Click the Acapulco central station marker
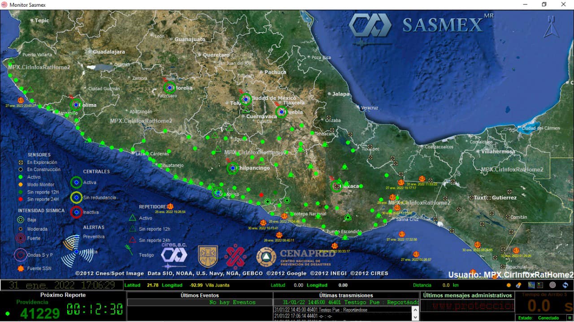 point(217,193)
